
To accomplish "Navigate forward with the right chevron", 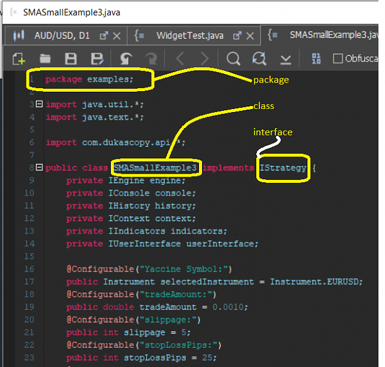I will tap(205, 59).
